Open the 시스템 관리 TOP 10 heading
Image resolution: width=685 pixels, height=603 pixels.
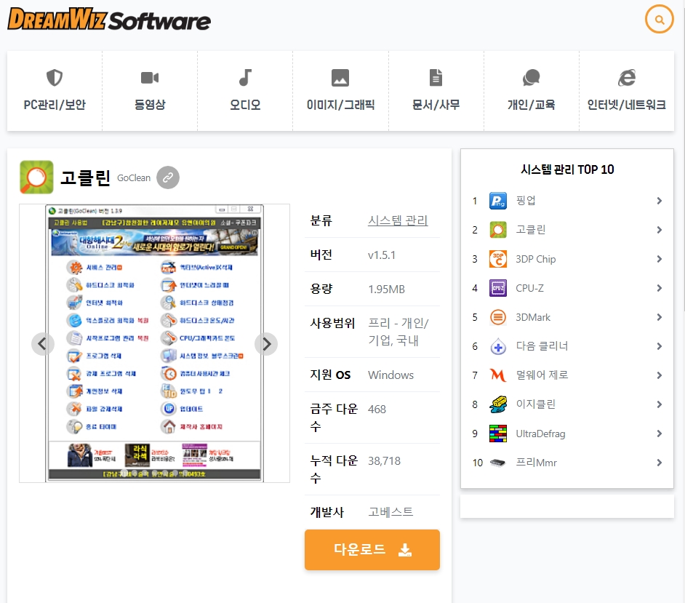[x=566, y=169]
